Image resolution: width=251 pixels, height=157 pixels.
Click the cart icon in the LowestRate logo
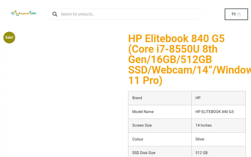click(x=17, y=13)
